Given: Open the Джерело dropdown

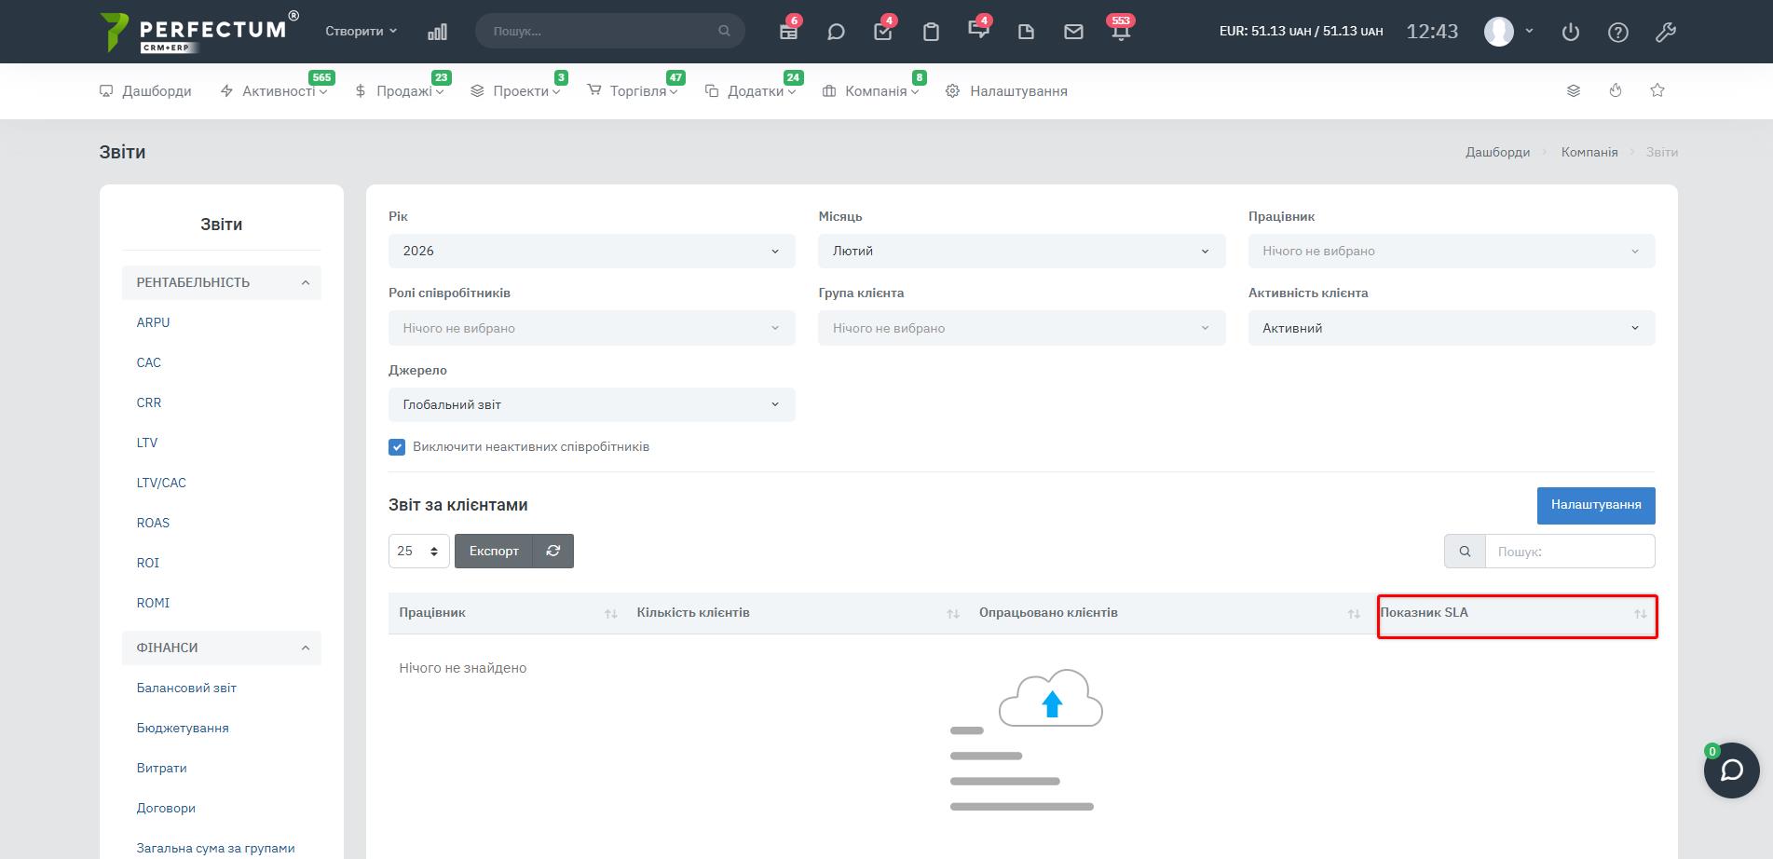Looking at the screenshot, I should click(592, 404).
